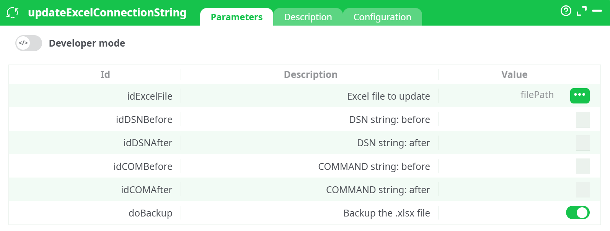Open the value editor for idDSNAfter
The image size is (610, 231).
[583, 142]
